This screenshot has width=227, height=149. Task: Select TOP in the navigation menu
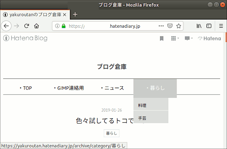point(26,88)
